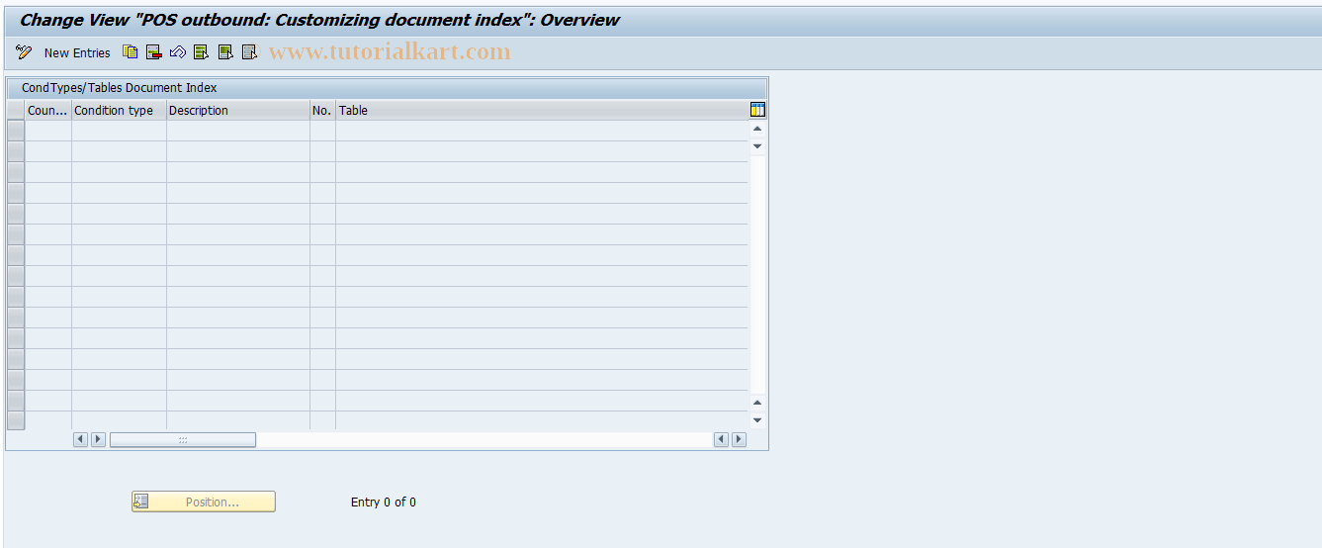Click the horizontal scrollbar thumb

coord(183,439)
